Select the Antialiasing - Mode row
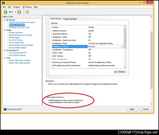 click(88, 43)
